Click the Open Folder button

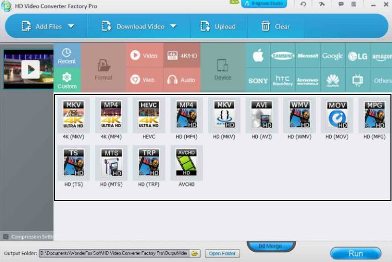pos(222,254)
